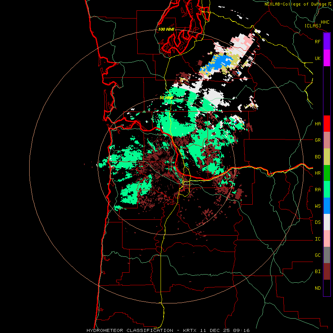The width and height of the screenshot is (333, 333).
Task: Click the HR legend label
Action: pos(317,173)
